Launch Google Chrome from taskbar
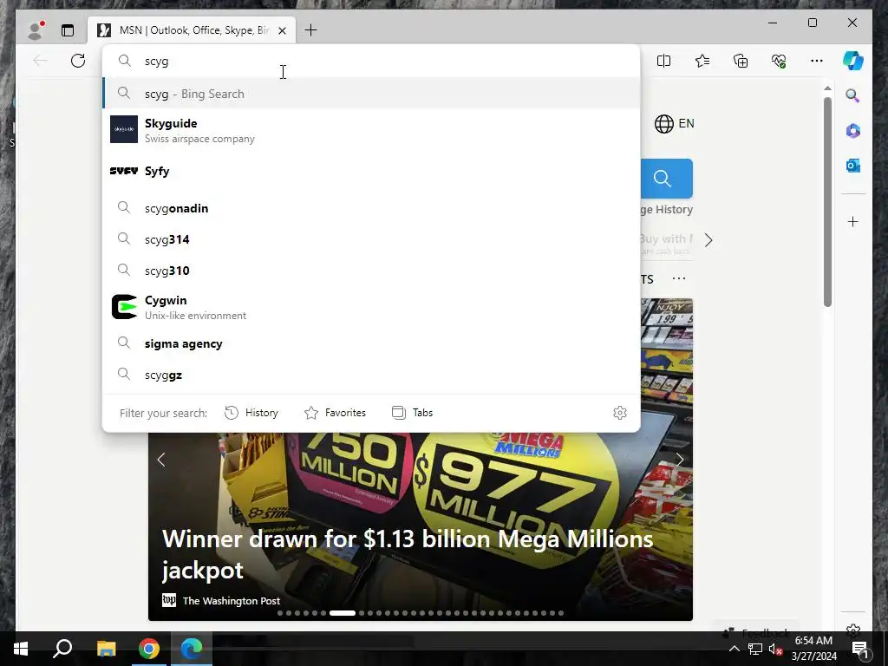888x666 pixels. click(x=149, y=649)
